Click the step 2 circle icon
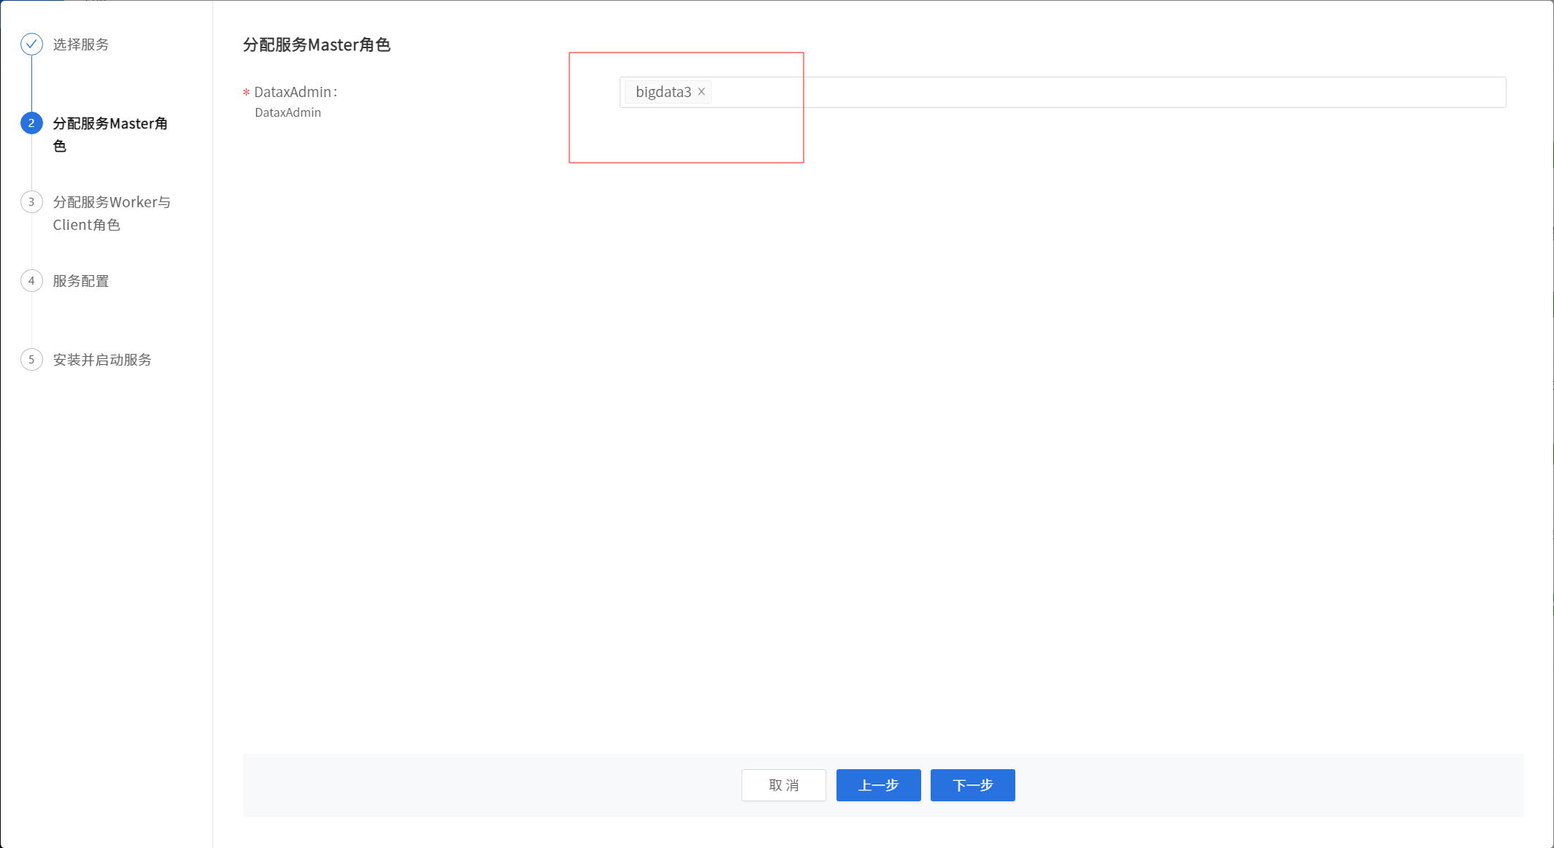Screen dimensions: 1554x848 point(31,123)
